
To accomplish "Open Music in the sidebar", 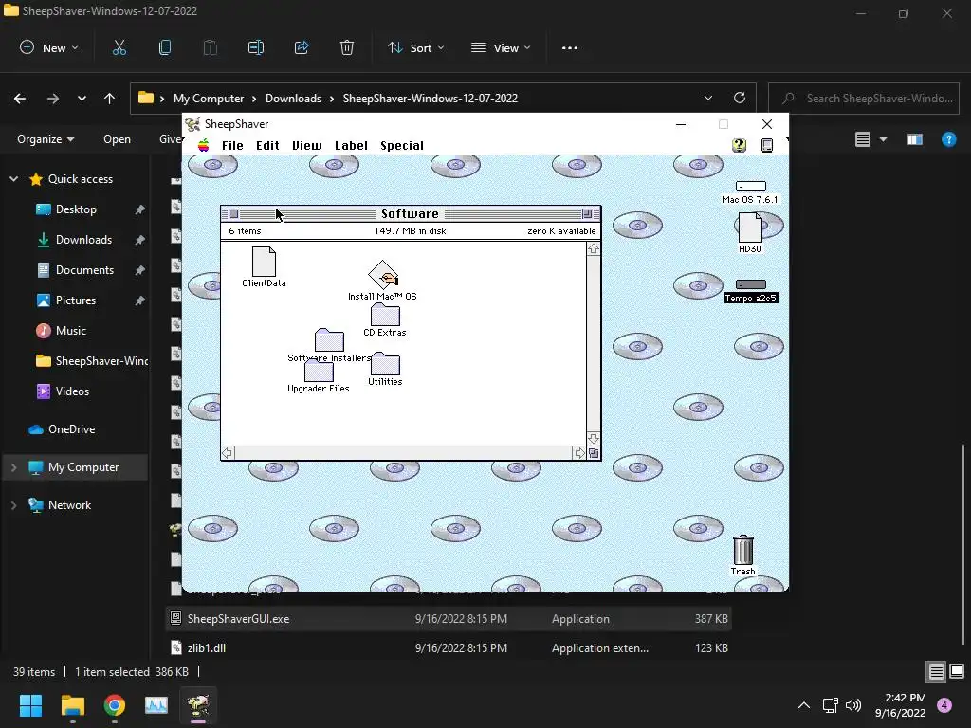I will pyautogui.click(x=70, y=331).
